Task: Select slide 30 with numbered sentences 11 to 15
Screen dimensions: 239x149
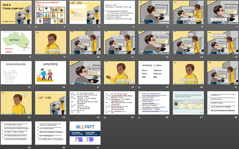Action: [x=50, y=133]
